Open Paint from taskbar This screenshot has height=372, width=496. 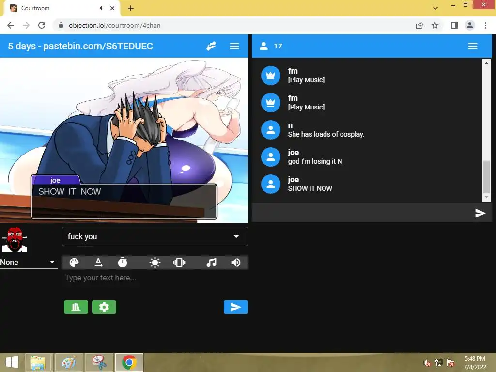click(68, 362)
